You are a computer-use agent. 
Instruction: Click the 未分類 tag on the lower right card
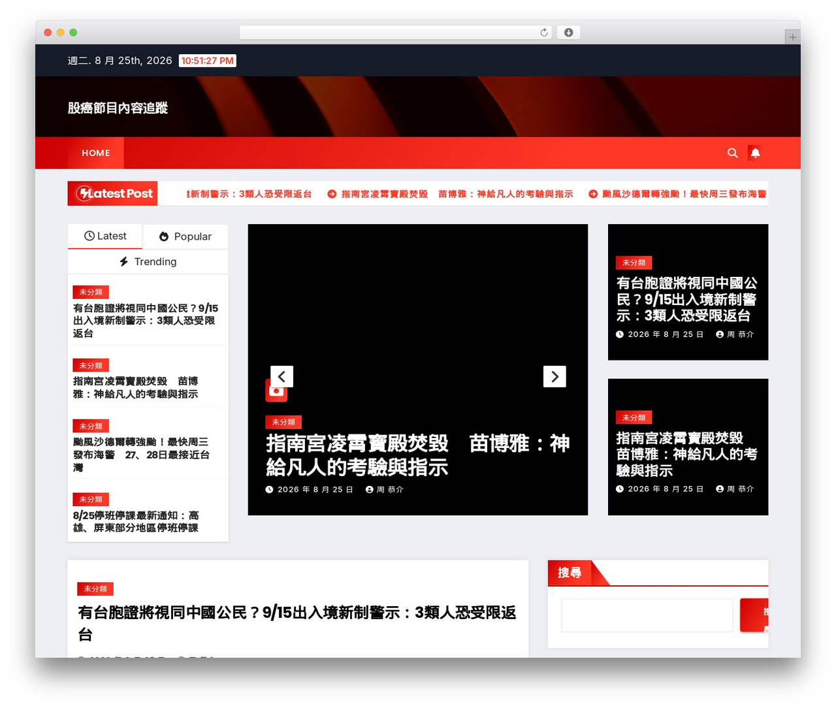[634, 417]
